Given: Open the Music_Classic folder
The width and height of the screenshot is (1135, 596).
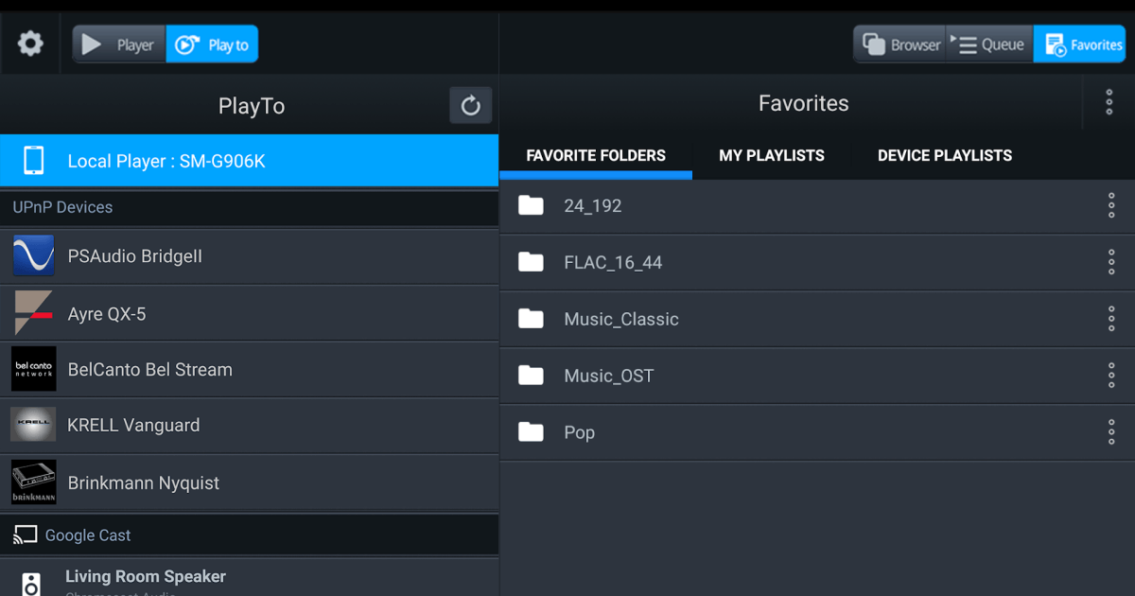Looking at the screenshot, I should [817, 320].
